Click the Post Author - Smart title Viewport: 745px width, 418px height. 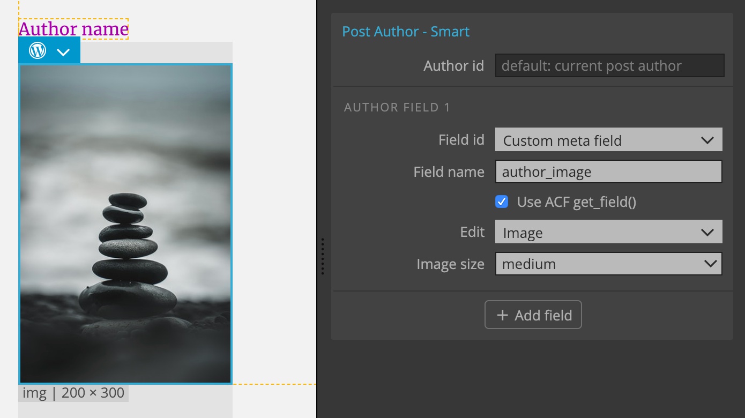coord(406,32)
